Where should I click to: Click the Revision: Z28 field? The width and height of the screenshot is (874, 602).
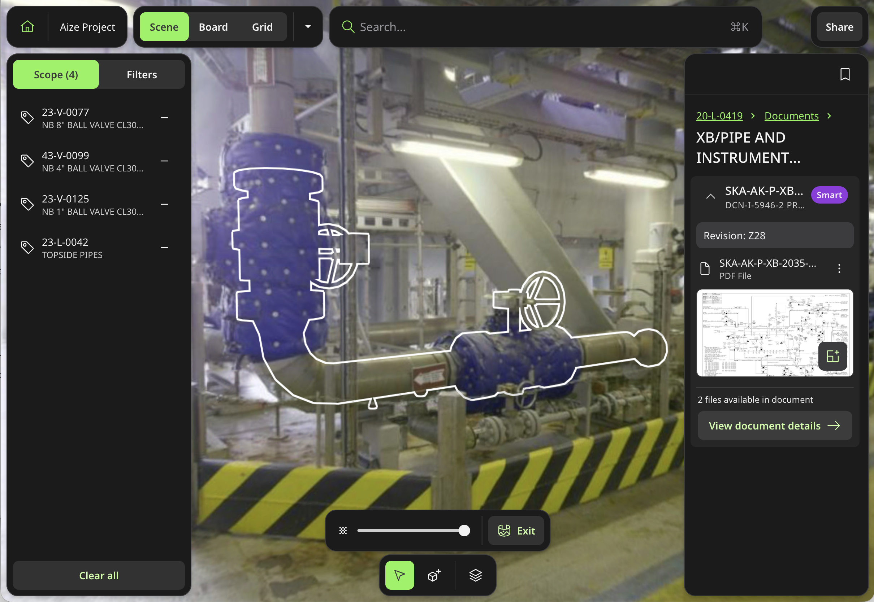click(775, 236)
